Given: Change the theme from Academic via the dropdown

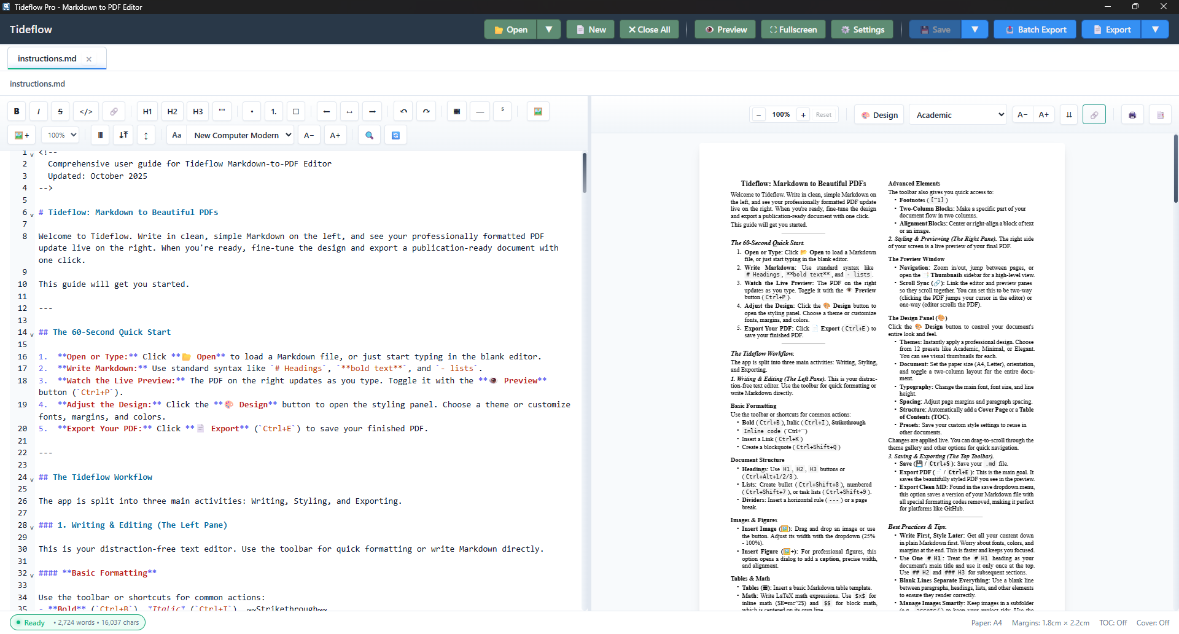Looking at the screenshot, I should (x=958, y=114).
